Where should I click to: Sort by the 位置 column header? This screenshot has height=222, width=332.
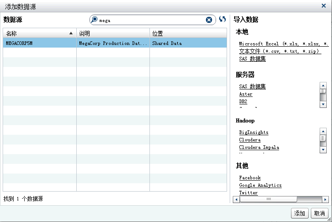coord(188,33)
